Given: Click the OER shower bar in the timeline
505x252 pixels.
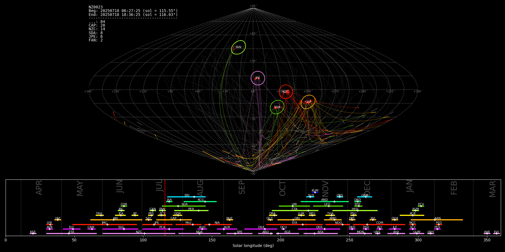Looking at the screenshot, I should (x=319, y=229).
